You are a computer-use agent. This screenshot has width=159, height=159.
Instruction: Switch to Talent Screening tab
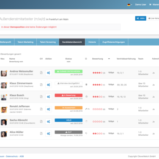48,42
